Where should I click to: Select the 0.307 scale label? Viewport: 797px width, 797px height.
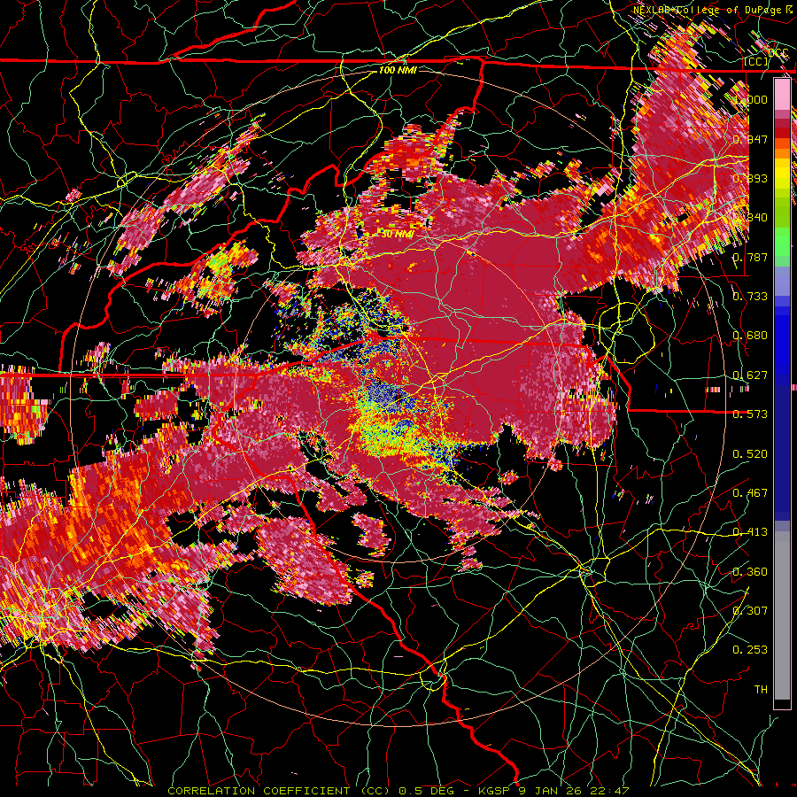click(x=750, y=611)
